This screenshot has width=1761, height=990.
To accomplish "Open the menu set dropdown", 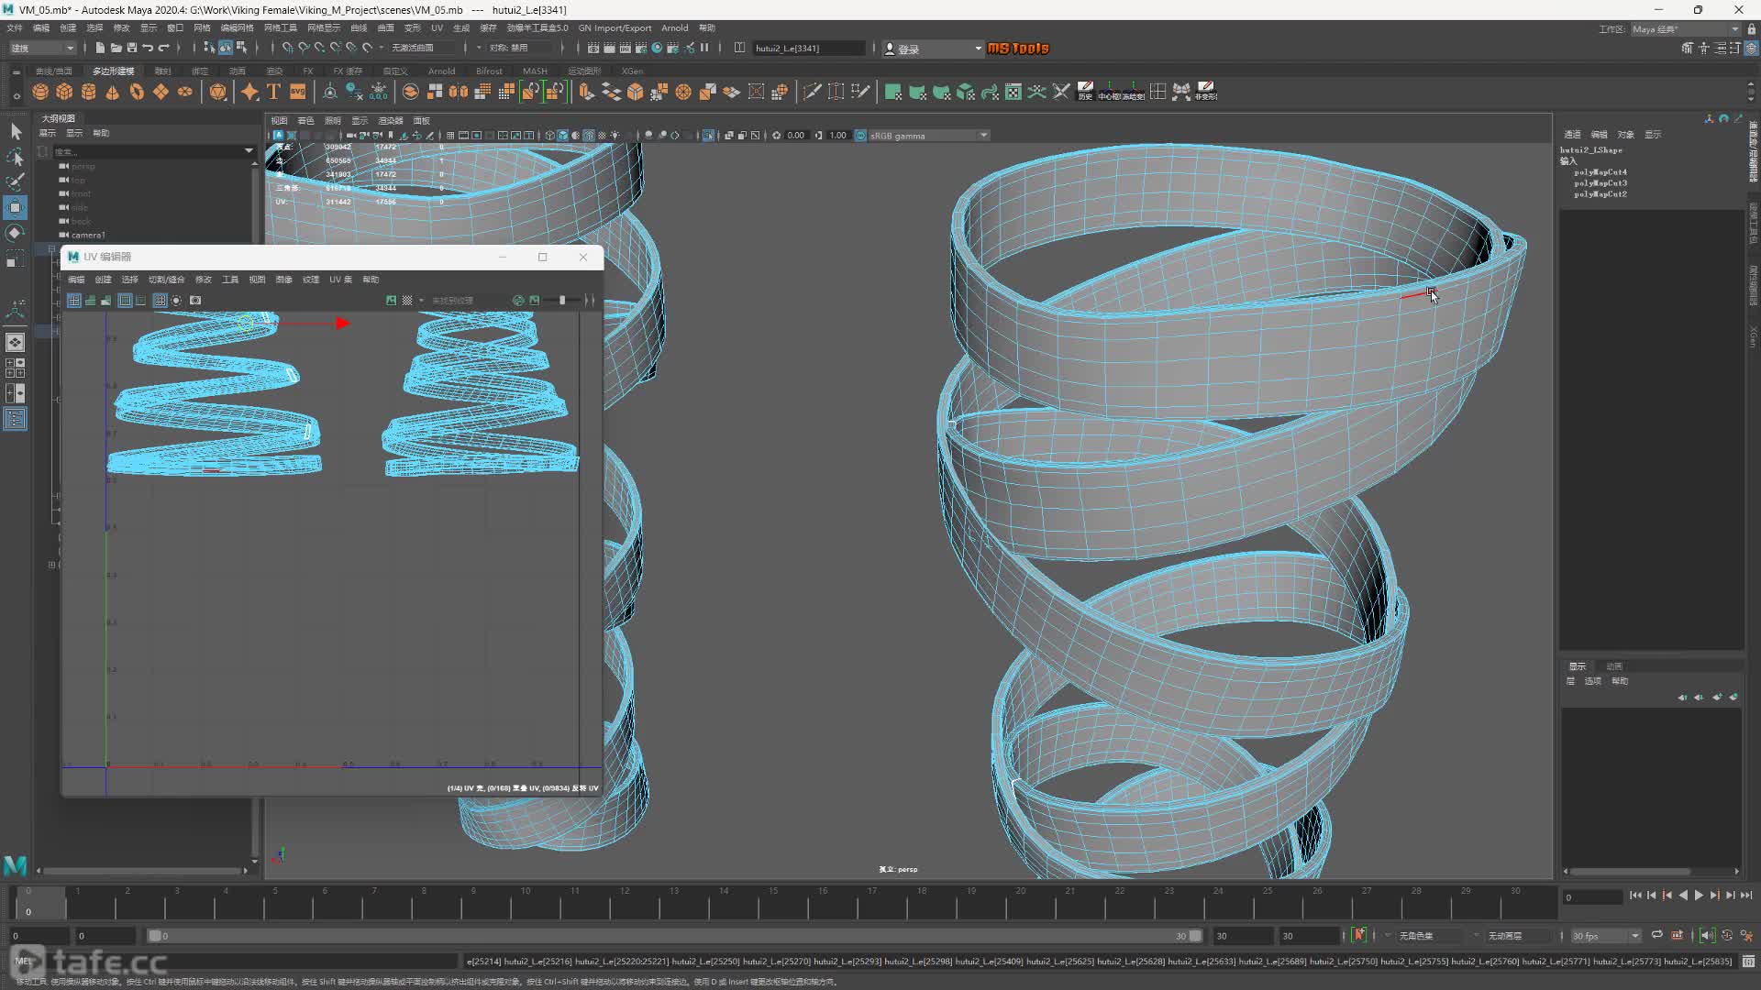I will point(41,48).
